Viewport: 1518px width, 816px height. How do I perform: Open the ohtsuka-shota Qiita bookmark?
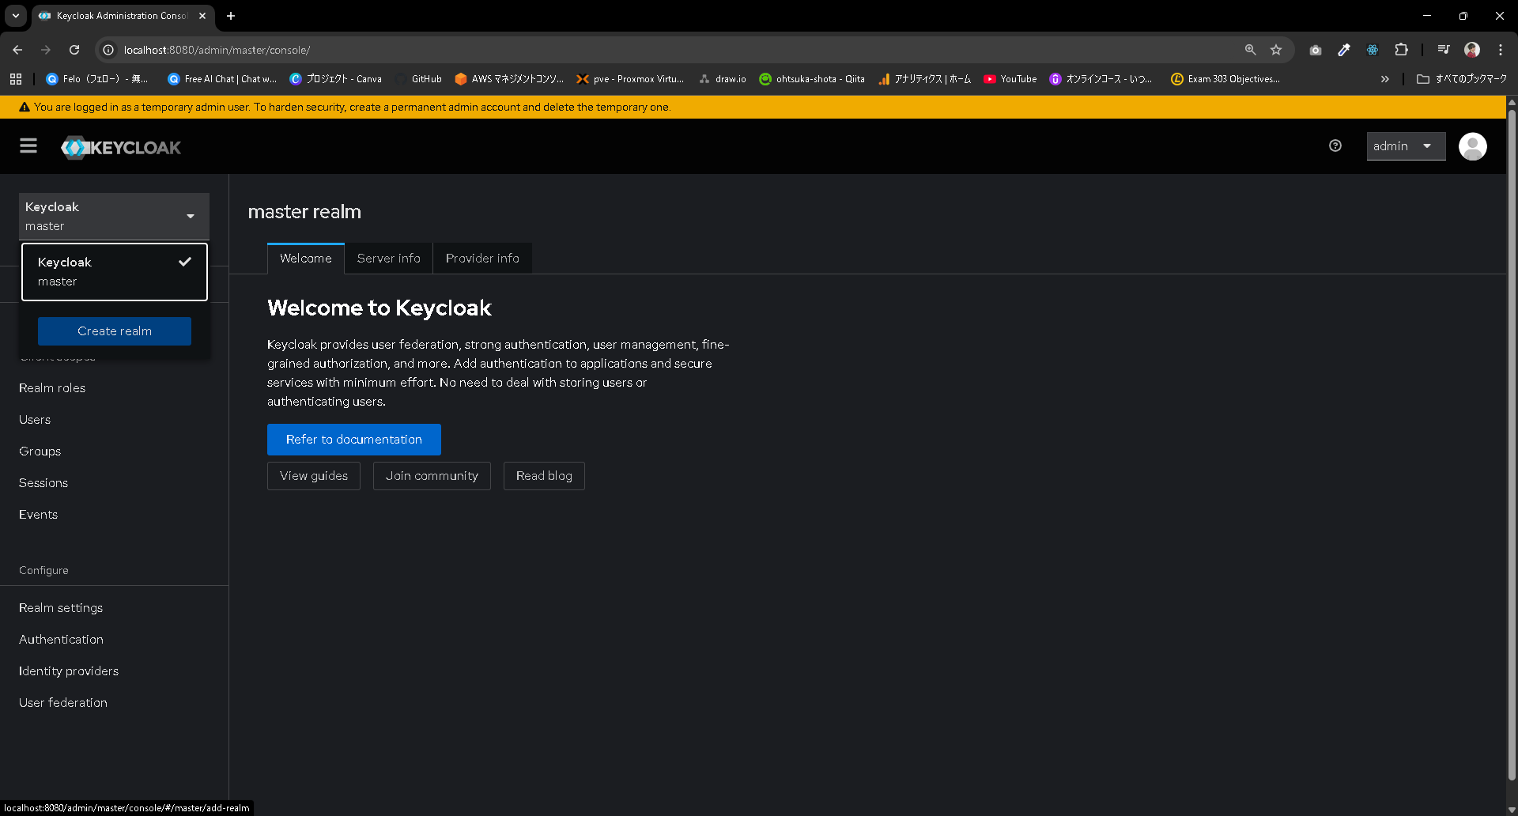pyautogui.click(x=812, y=79)
